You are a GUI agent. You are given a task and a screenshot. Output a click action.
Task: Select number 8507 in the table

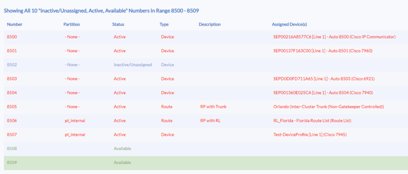pos(12,135)
